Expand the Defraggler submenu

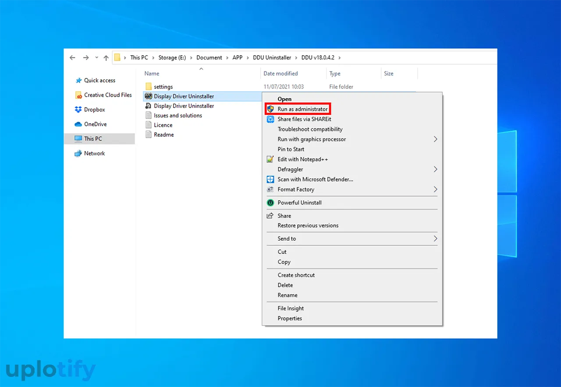(x=435, y=169)
